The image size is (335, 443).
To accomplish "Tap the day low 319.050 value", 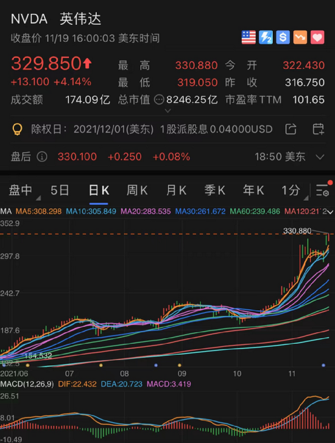I will [x=197, y=83].
